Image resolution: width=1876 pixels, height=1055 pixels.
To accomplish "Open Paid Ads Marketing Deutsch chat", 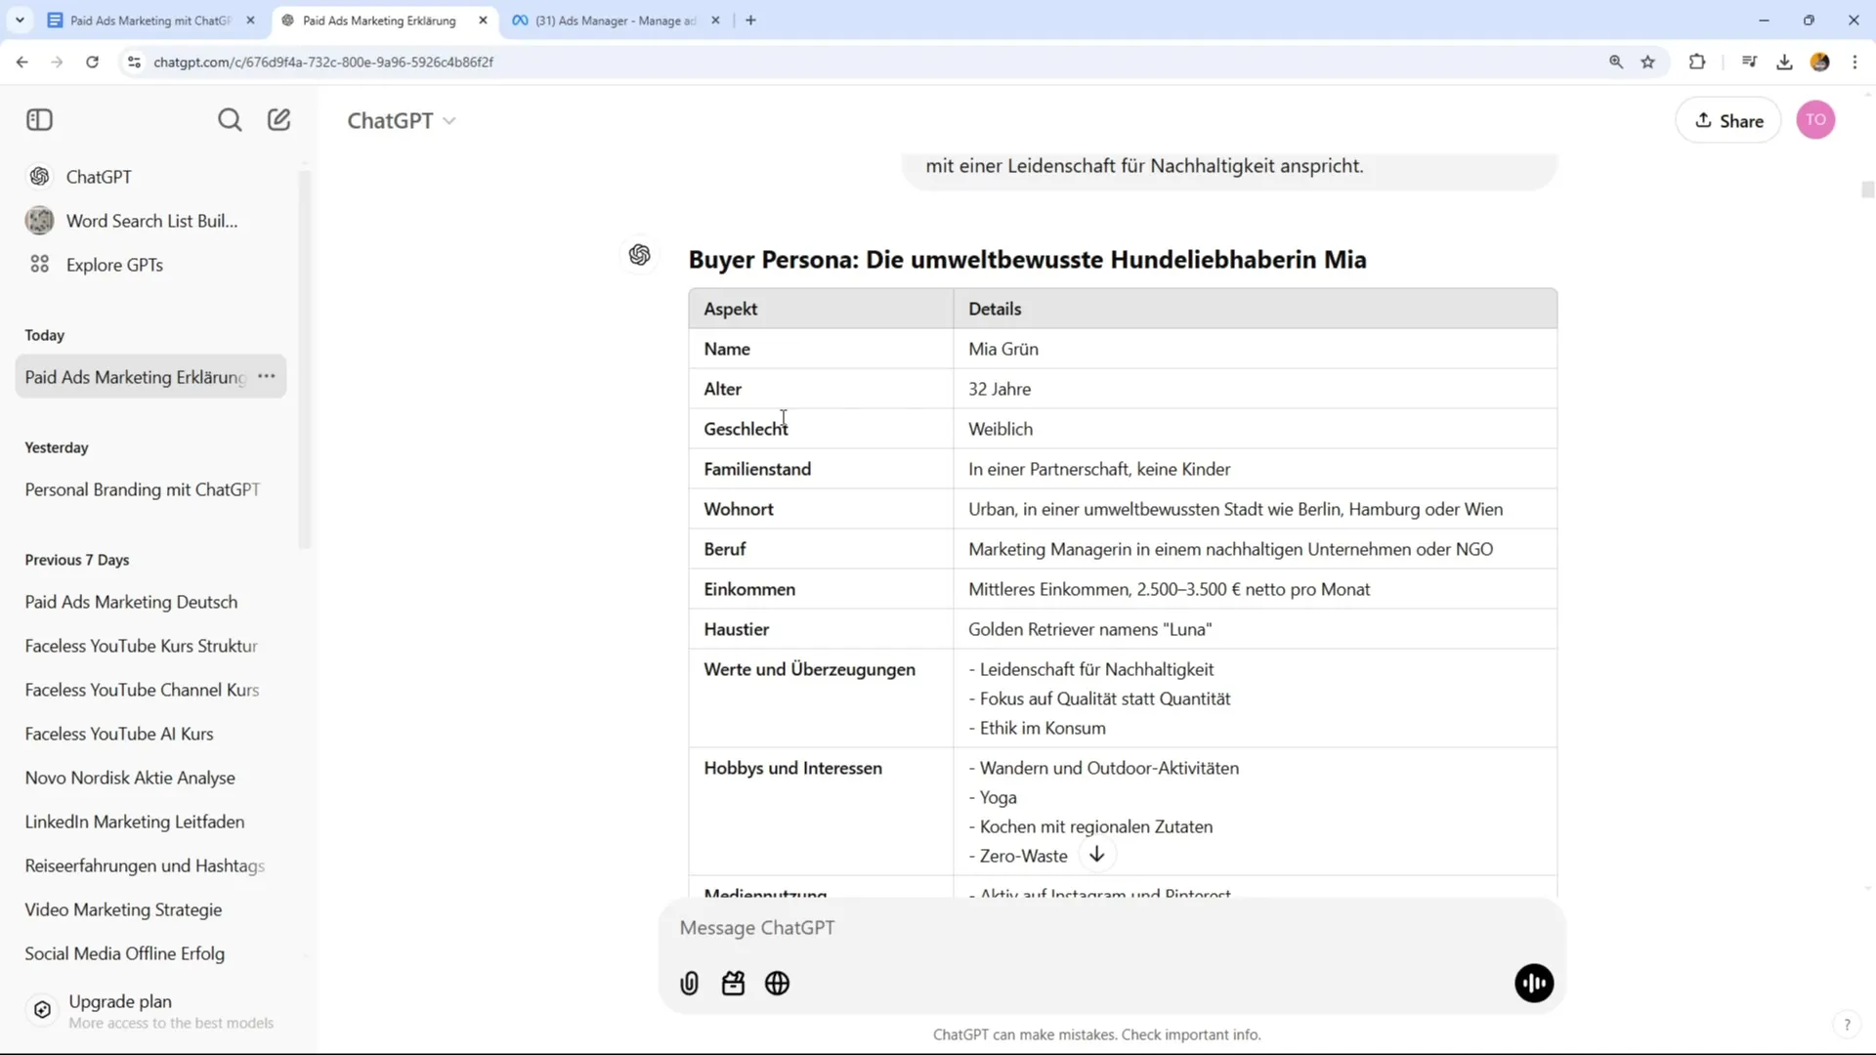I will 131,602.
